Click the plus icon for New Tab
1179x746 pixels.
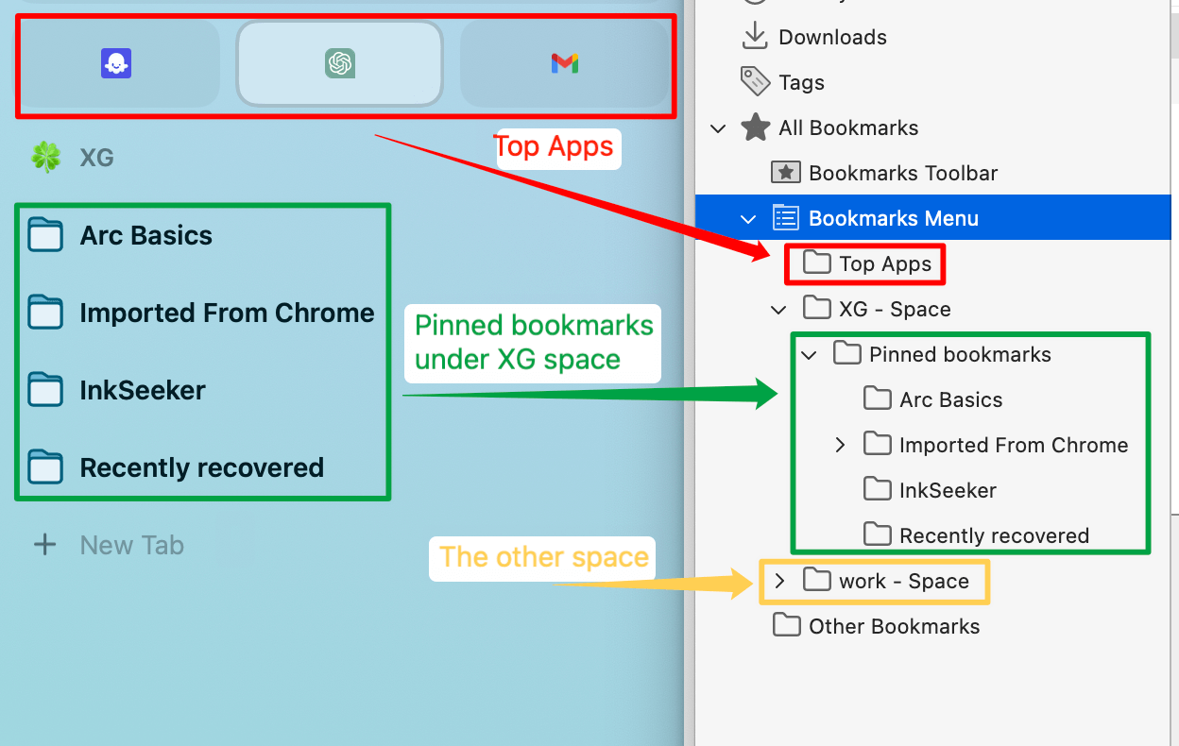pyautogui.click(x=45, y=545)
